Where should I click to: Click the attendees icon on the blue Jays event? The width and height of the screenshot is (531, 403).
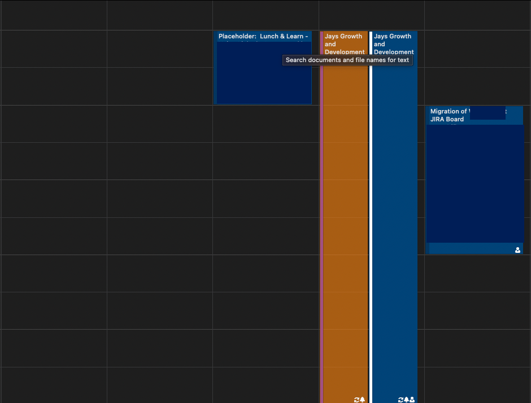(x=412, y=399)
